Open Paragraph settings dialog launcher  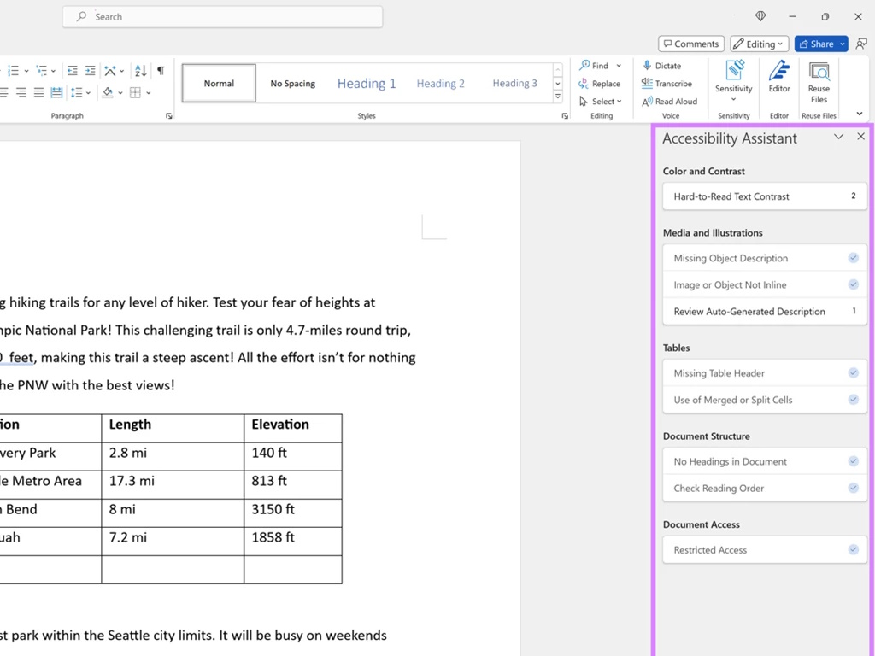click(x=168, y=116)
